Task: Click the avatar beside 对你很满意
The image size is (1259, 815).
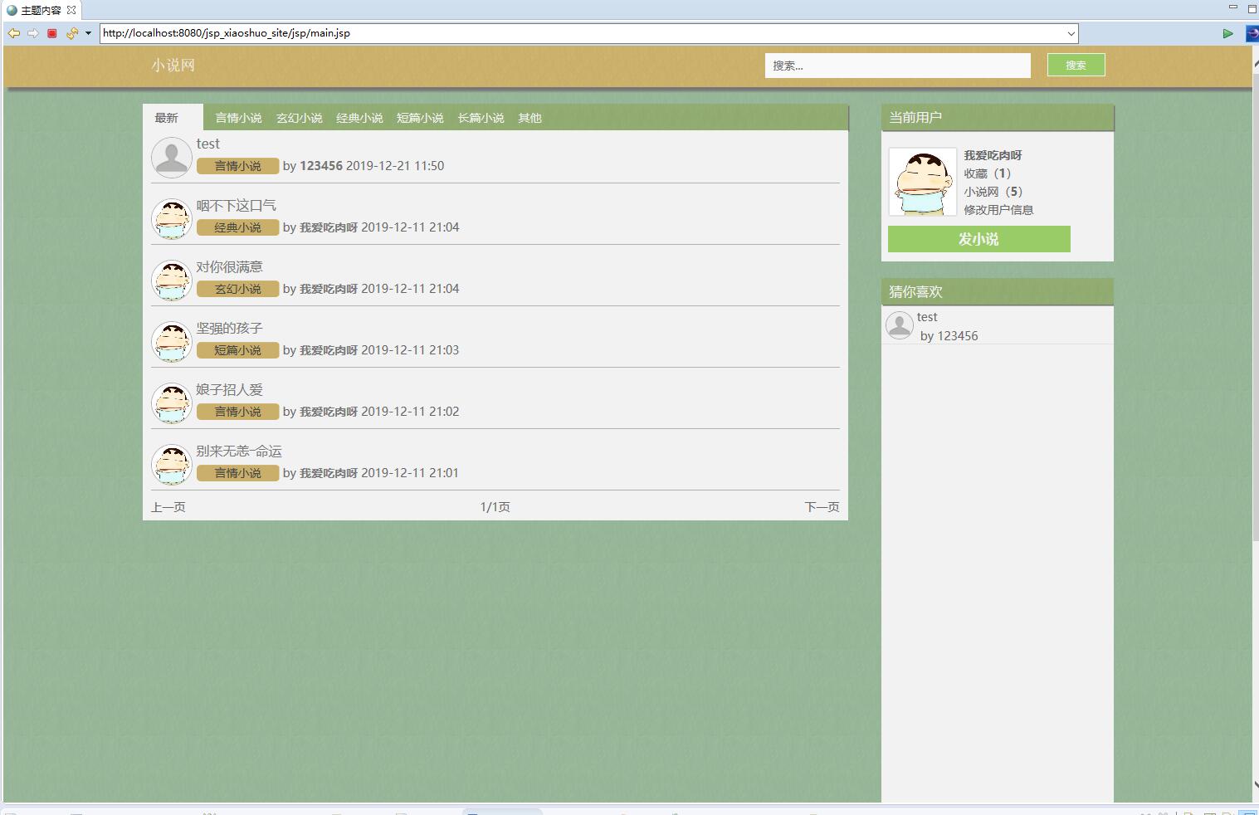Action: coord(172,281)
